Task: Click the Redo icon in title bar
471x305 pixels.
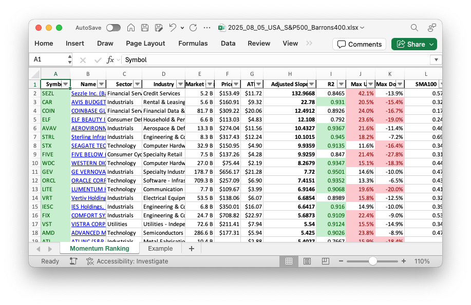Action: [x=193, y=28]
